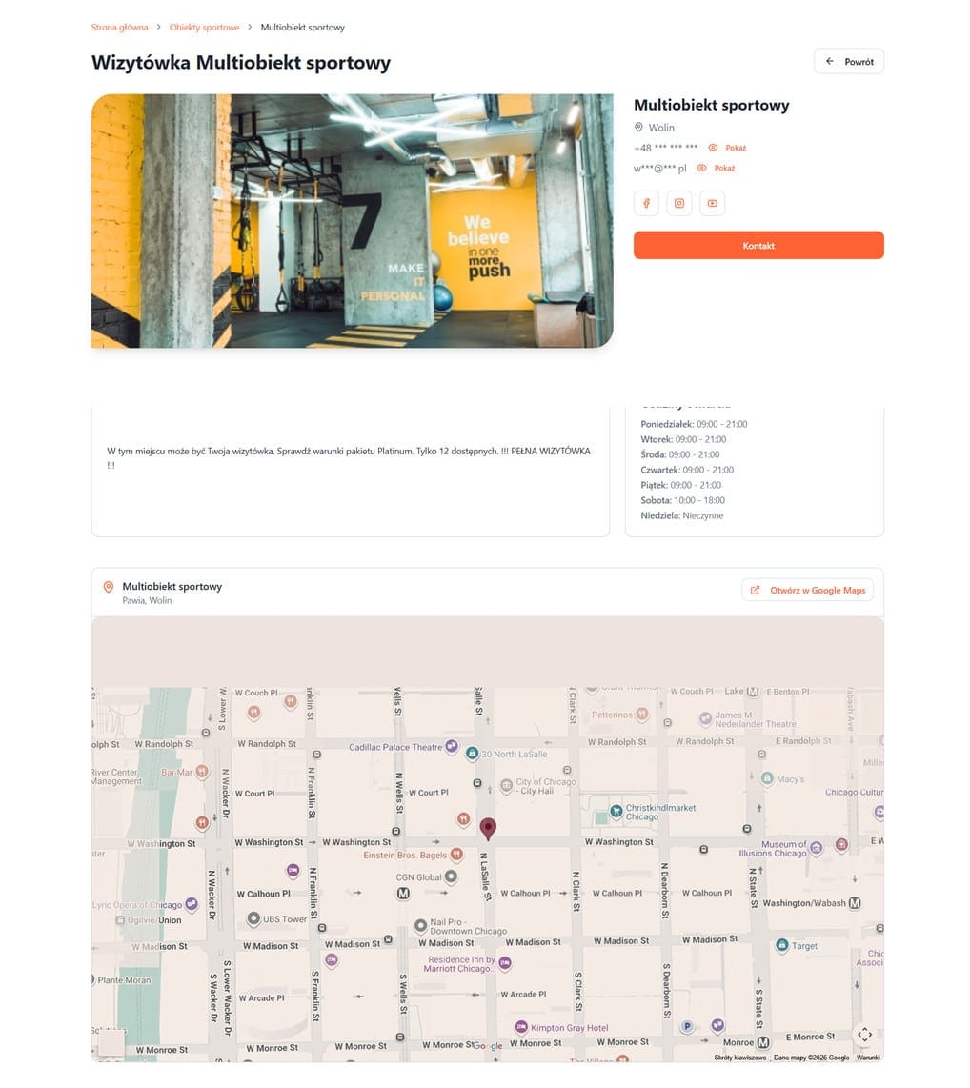Screen dimensions: 970x1088
Task: Reveal the hidden email address with Pokaż
Action: coord(717,168)
